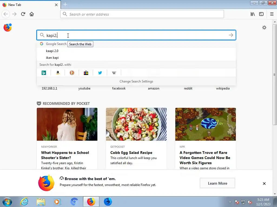Submit the search with the arrow button
The height and width of the screenshot is (207, 277).
[x=231, y=35]
